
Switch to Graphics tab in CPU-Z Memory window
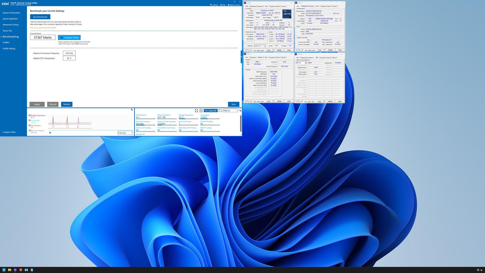272,57
